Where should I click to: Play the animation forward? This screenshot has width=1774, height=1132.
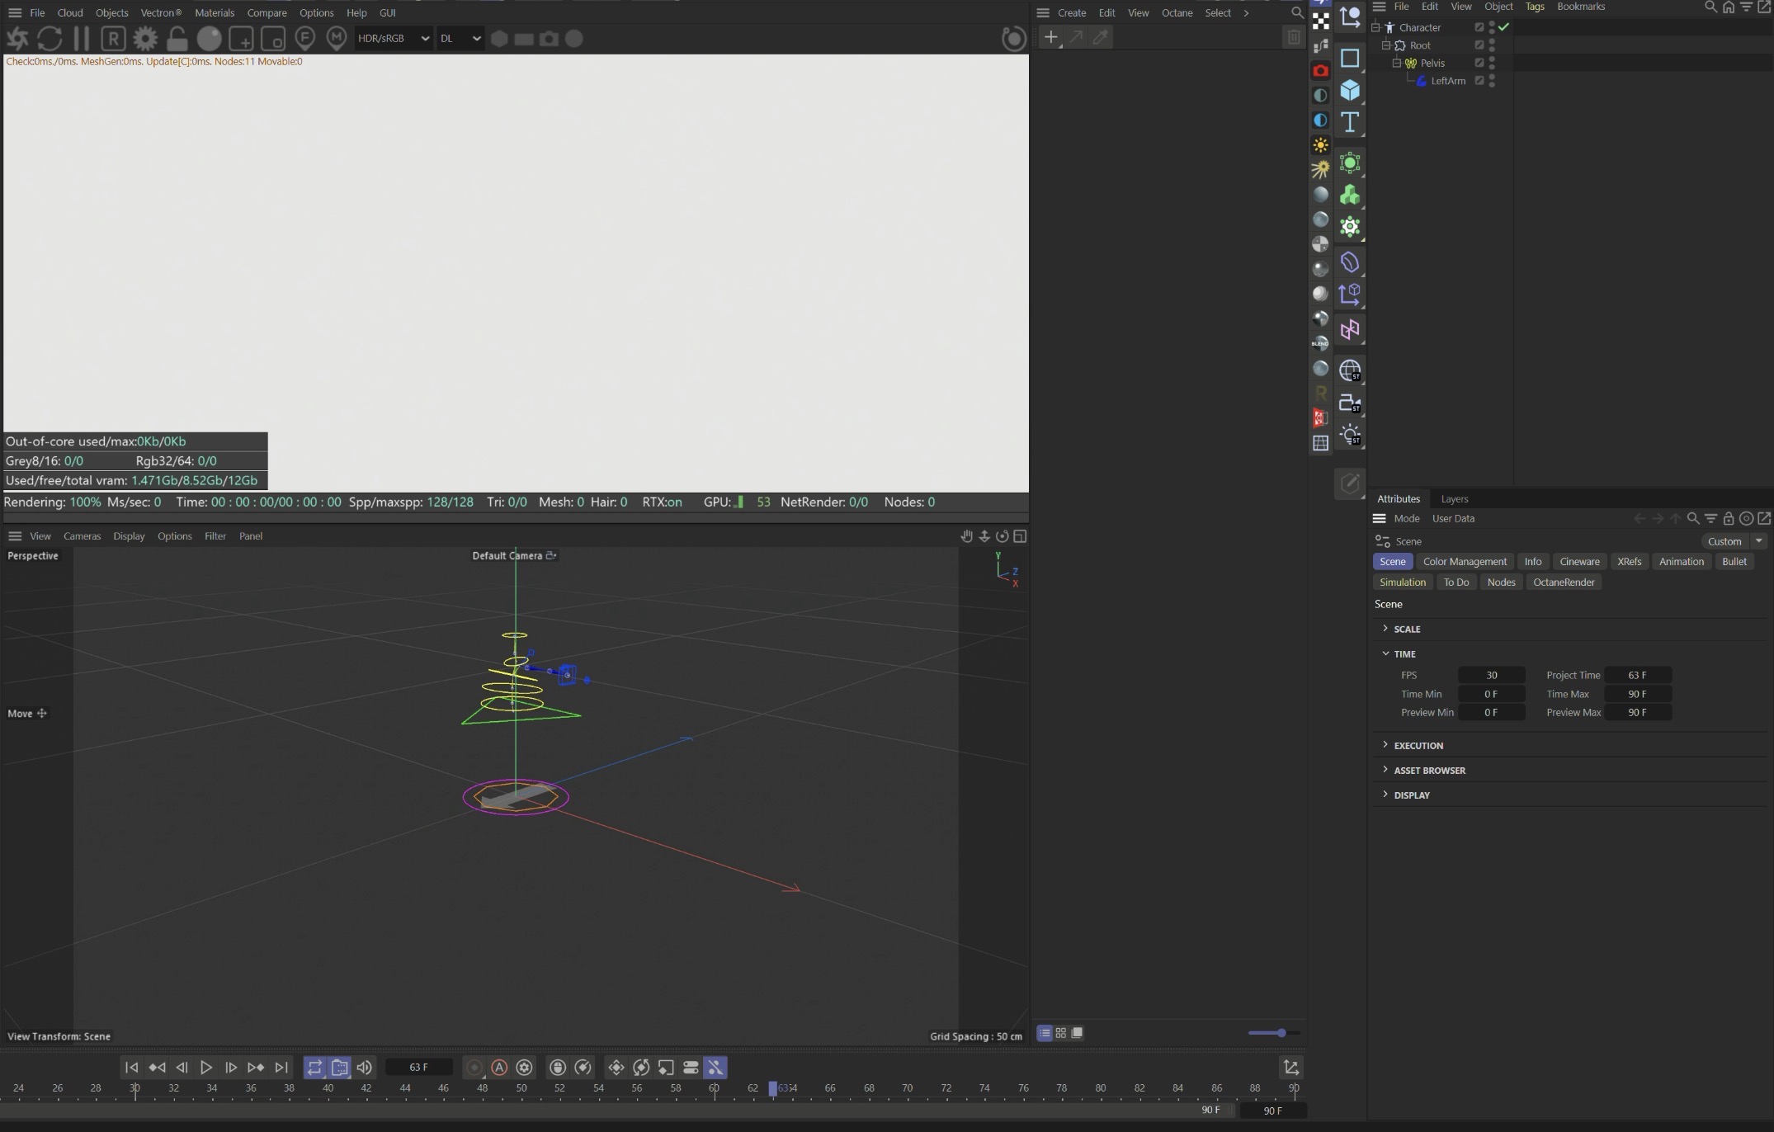point(206,1068)
